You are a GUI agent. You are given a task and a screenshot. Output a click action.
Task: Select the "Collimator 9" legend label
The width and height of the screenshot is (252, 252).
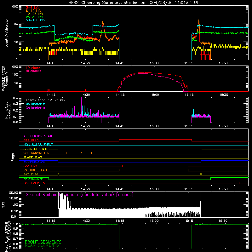click(35, 108)
